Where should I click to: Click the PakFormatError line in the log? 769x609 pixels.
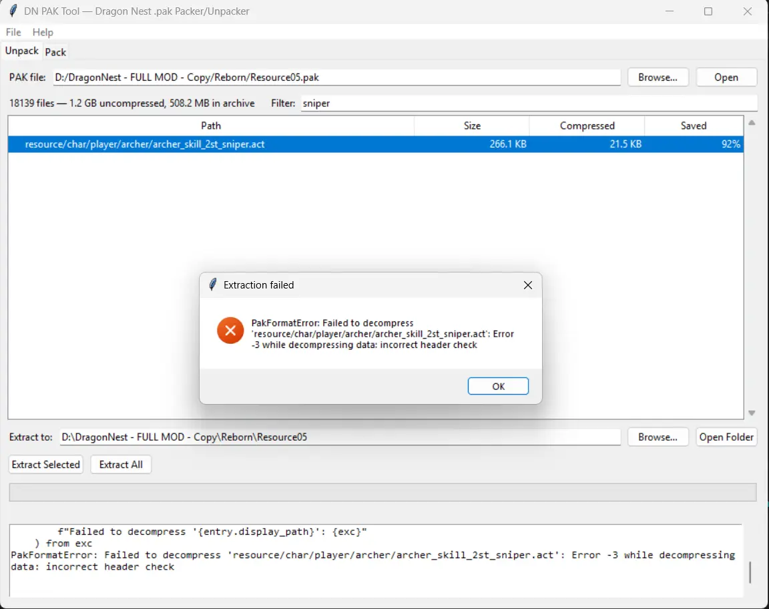pyautogui.click(x=372, y=561)
